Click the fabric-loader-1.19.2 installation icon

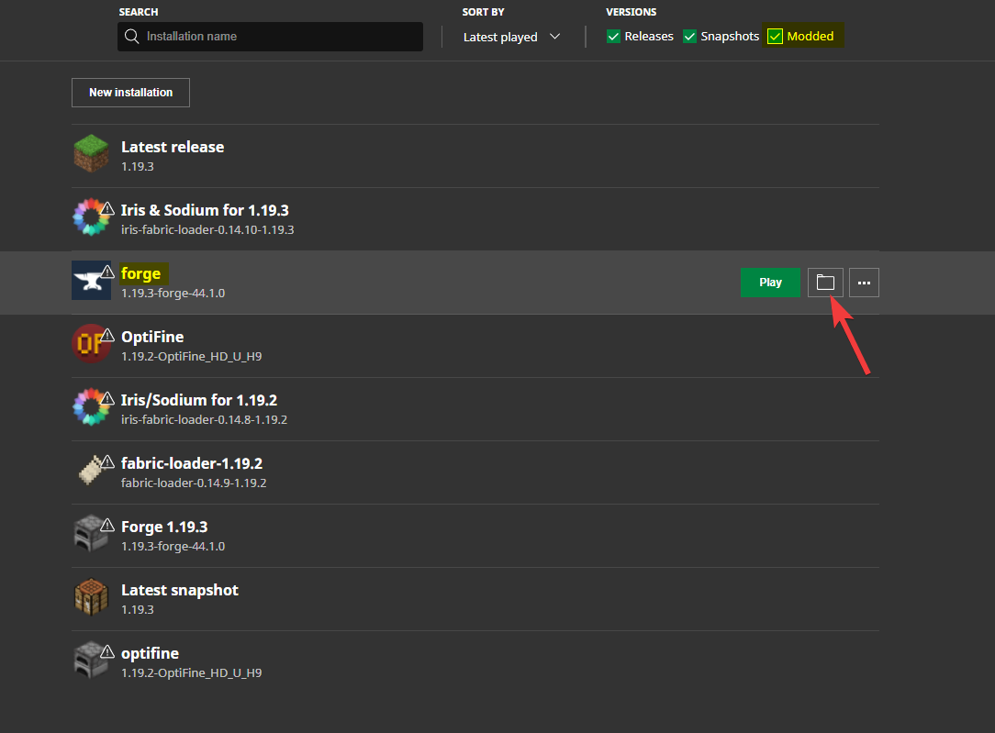(91, 471)
